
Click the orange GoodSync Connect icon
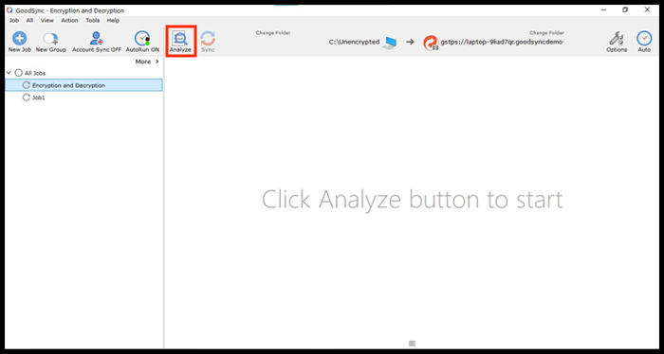coord(431,43)
